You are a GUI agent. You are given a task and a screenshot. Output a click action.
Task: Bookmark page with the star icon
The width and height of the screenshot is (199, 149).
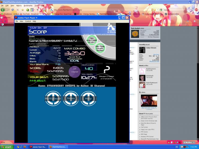point(155,10)
